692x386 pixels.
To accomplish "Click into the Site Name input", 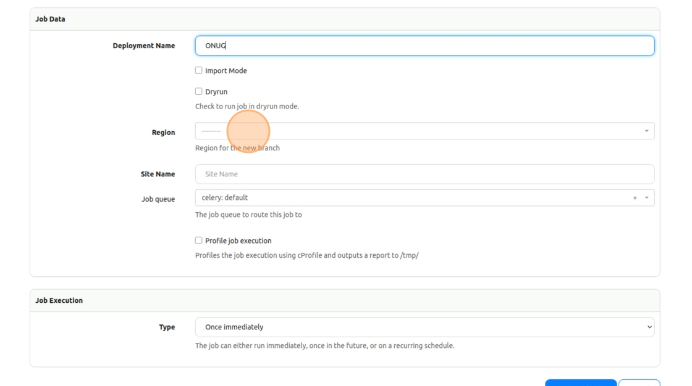I will (x=424, y=174).
